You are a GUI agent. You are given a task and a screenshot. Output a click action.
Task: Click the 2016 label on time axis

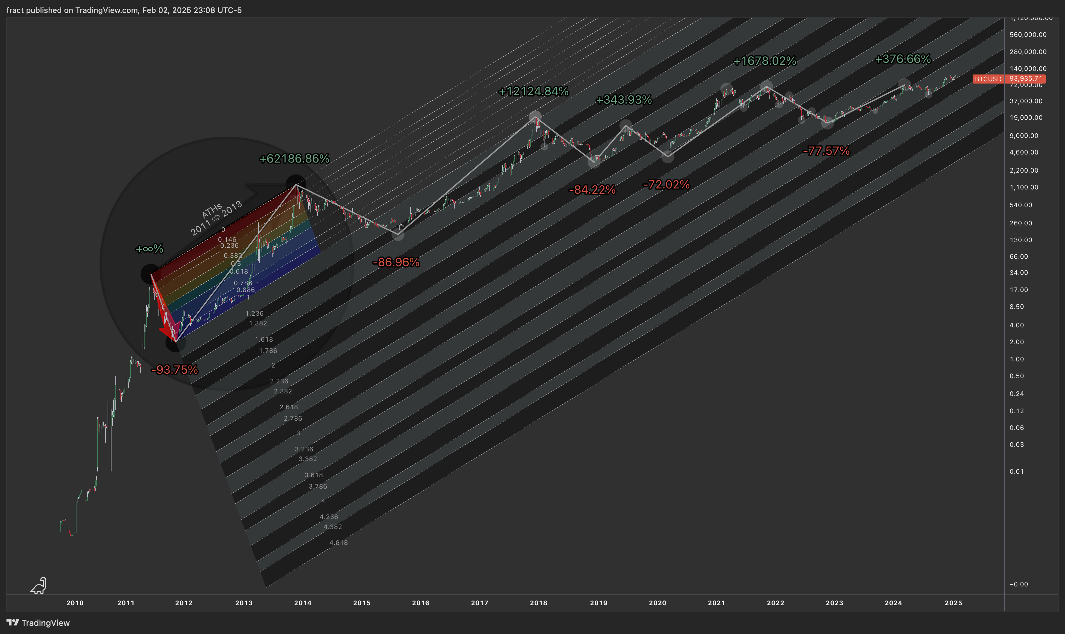pos(420,603)
